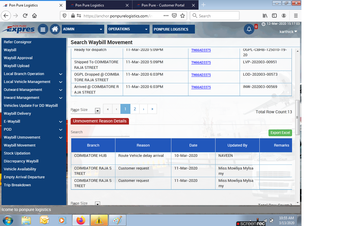Open notifications bell icon
Viewport: 358px width, 226px height.
pos(249,29)
